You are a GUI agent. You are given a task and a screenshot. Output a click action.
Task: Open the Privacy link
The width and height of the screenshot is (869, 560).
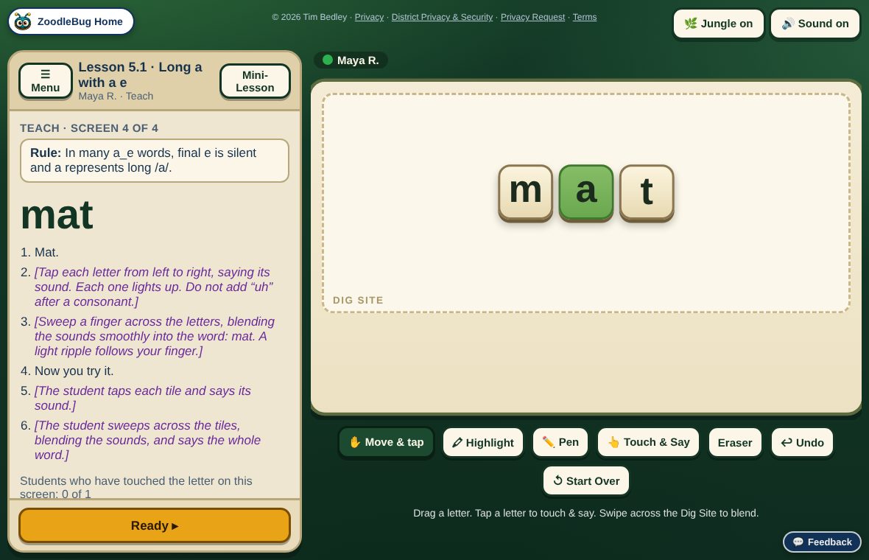[x=369, y=17]
